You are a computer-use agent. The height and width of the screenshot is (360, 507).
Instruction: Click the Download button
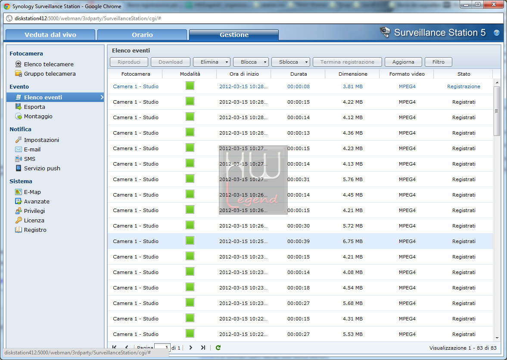(171, 62)
